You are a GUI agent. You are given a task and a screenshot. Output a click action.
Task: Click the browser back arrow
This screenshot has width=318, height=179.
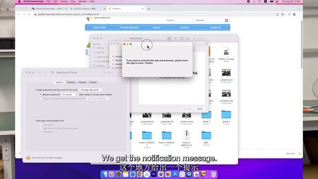[19, 14]
